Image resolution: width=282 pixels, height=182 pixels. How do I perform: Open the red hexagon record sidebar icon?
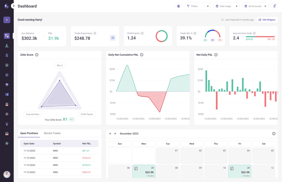pos(7,114)
